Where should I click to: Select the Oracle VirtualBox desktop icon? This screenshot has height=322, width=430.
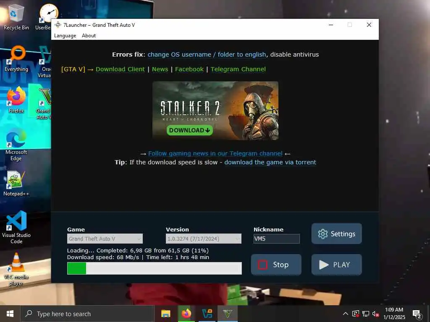tap(44, 62)
